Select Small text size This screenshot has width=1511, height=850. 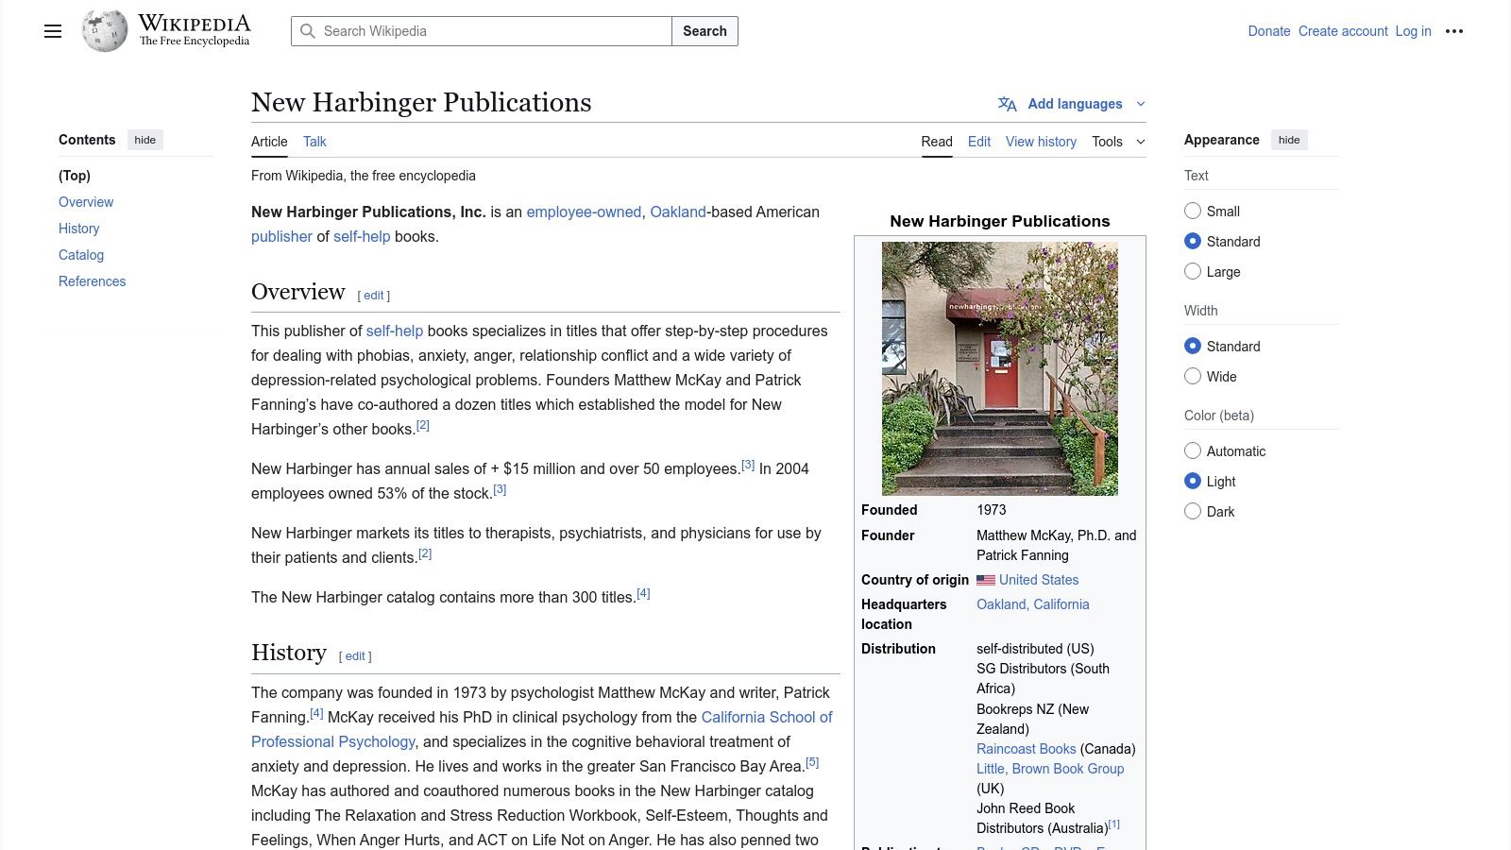coord(1193,211)
